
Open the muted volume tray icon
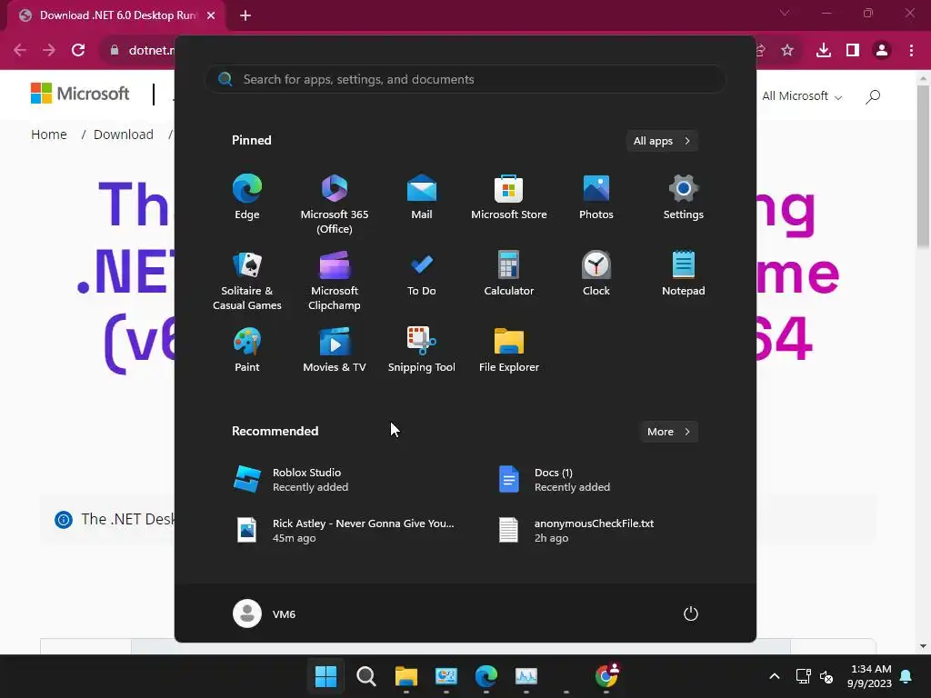tap(826, 676)
